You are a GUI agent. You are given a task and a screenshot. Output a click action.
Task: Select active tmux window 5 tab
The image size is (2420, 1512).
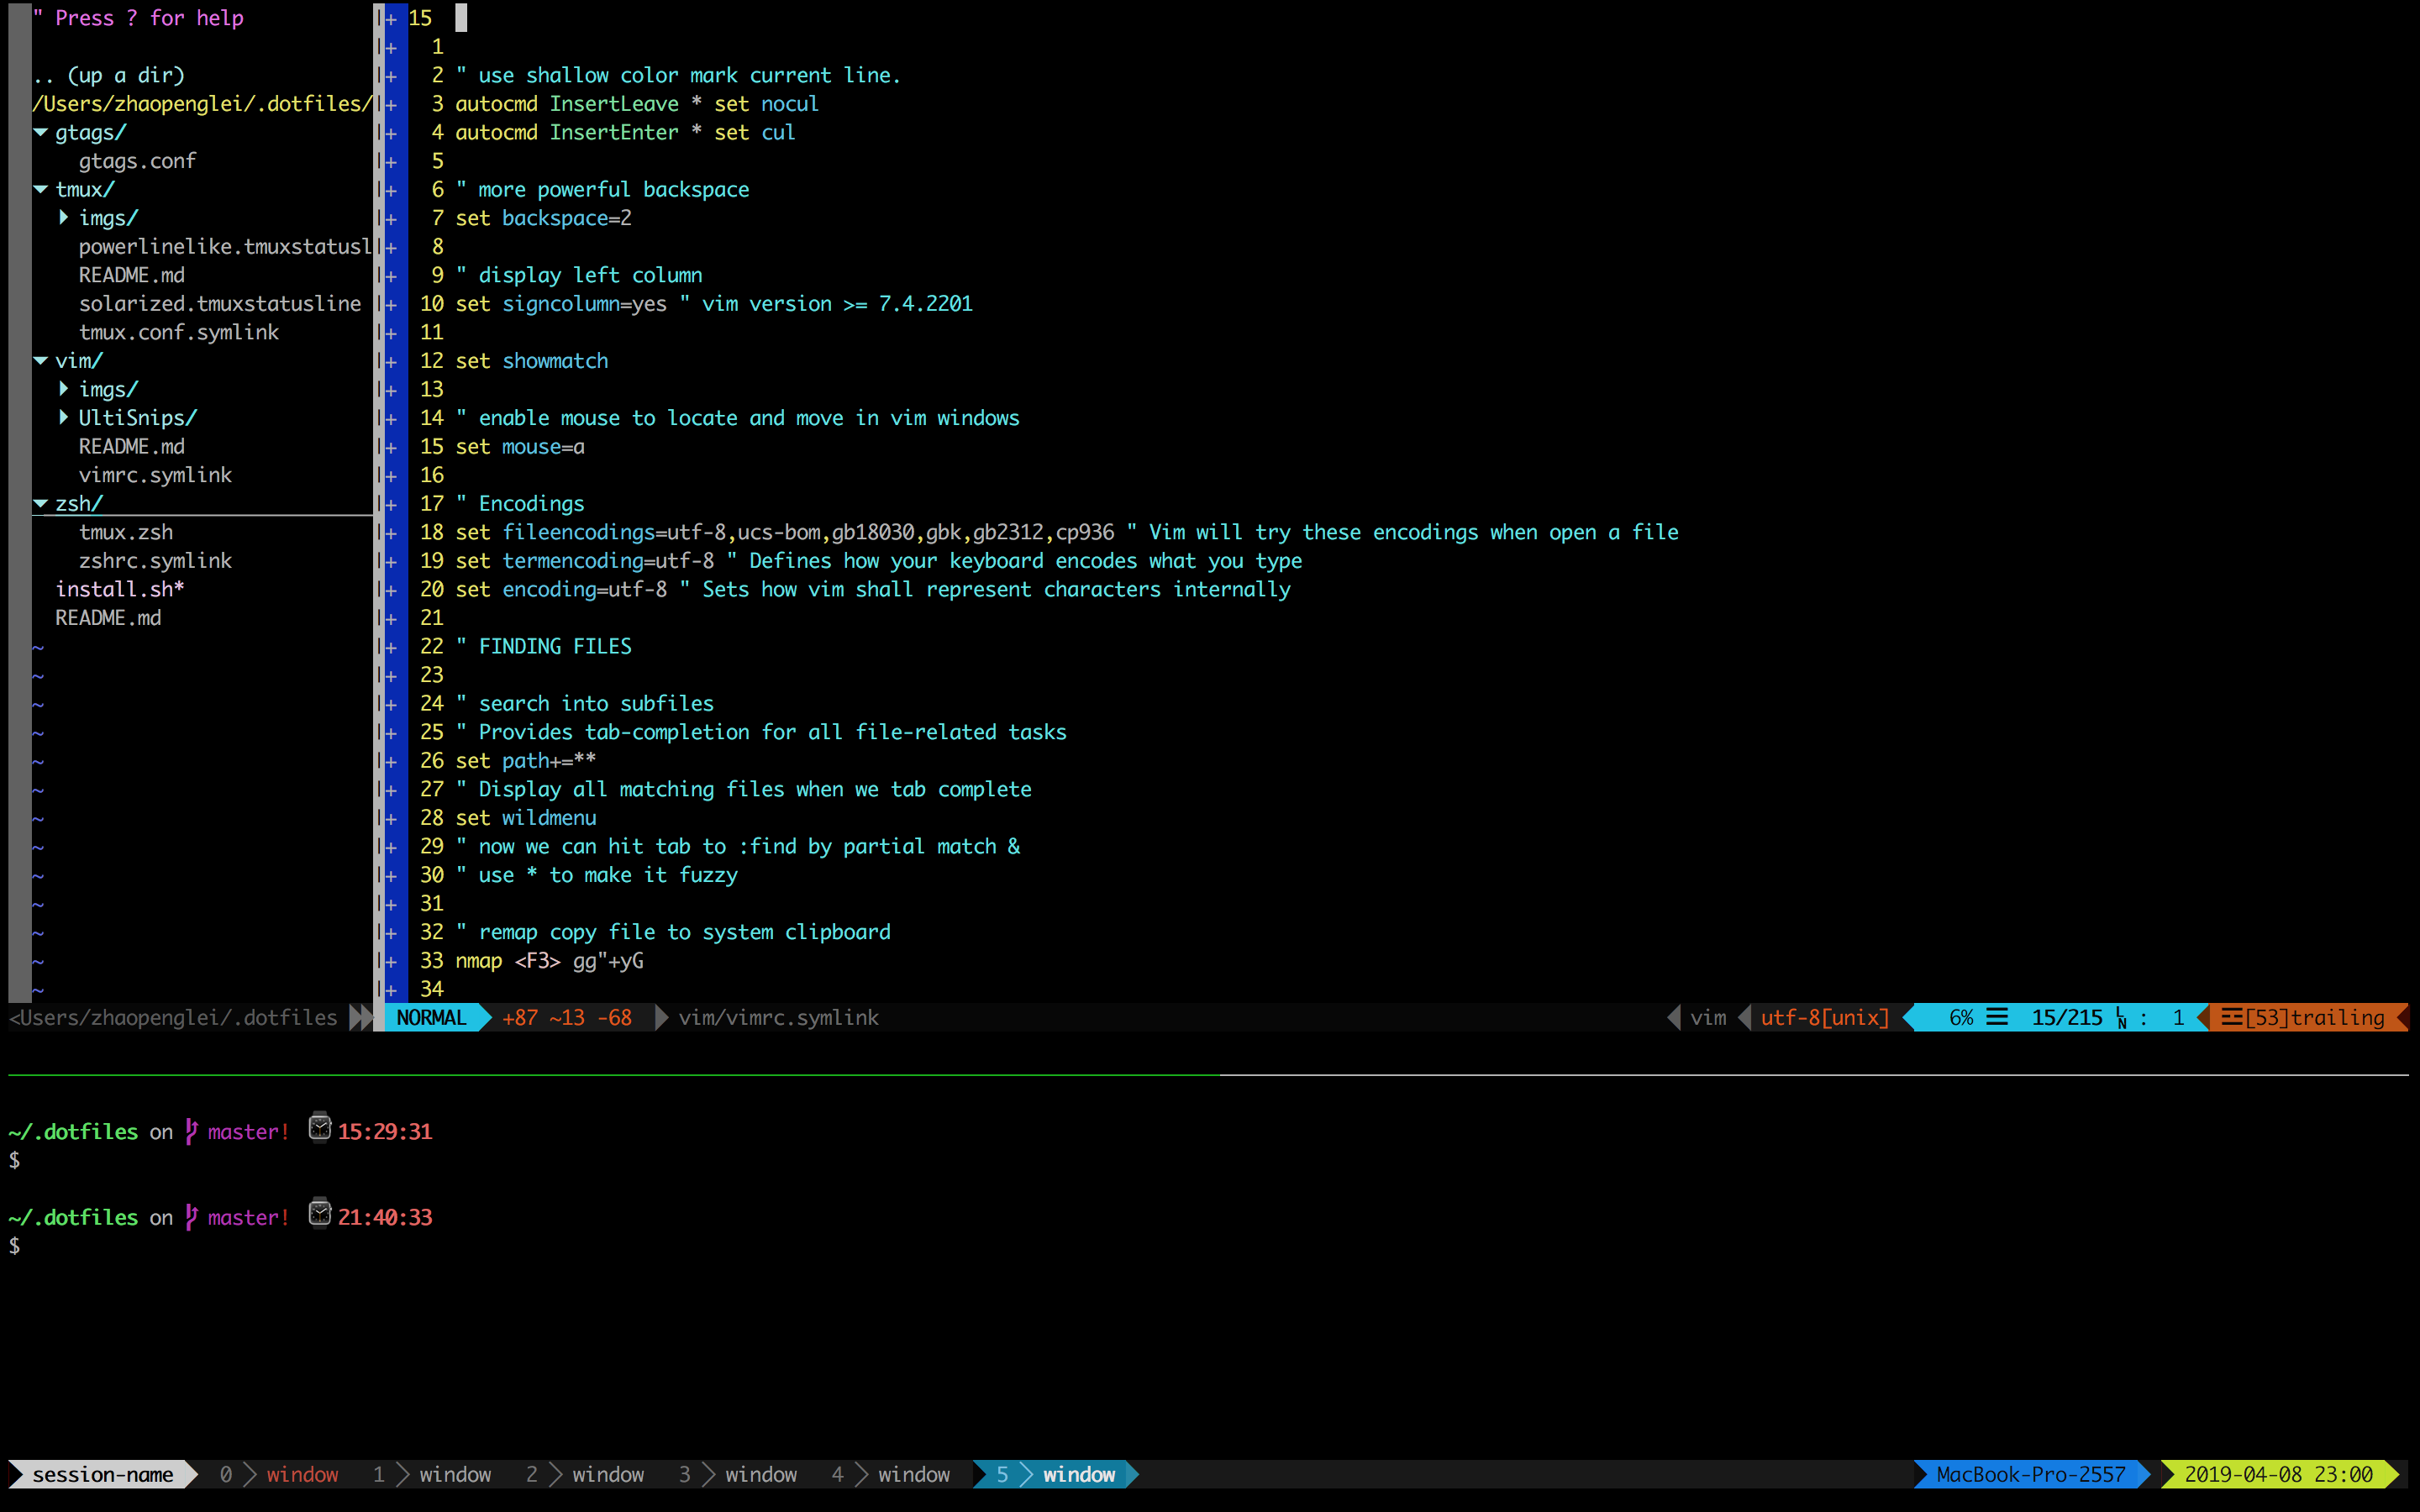1056,1475
